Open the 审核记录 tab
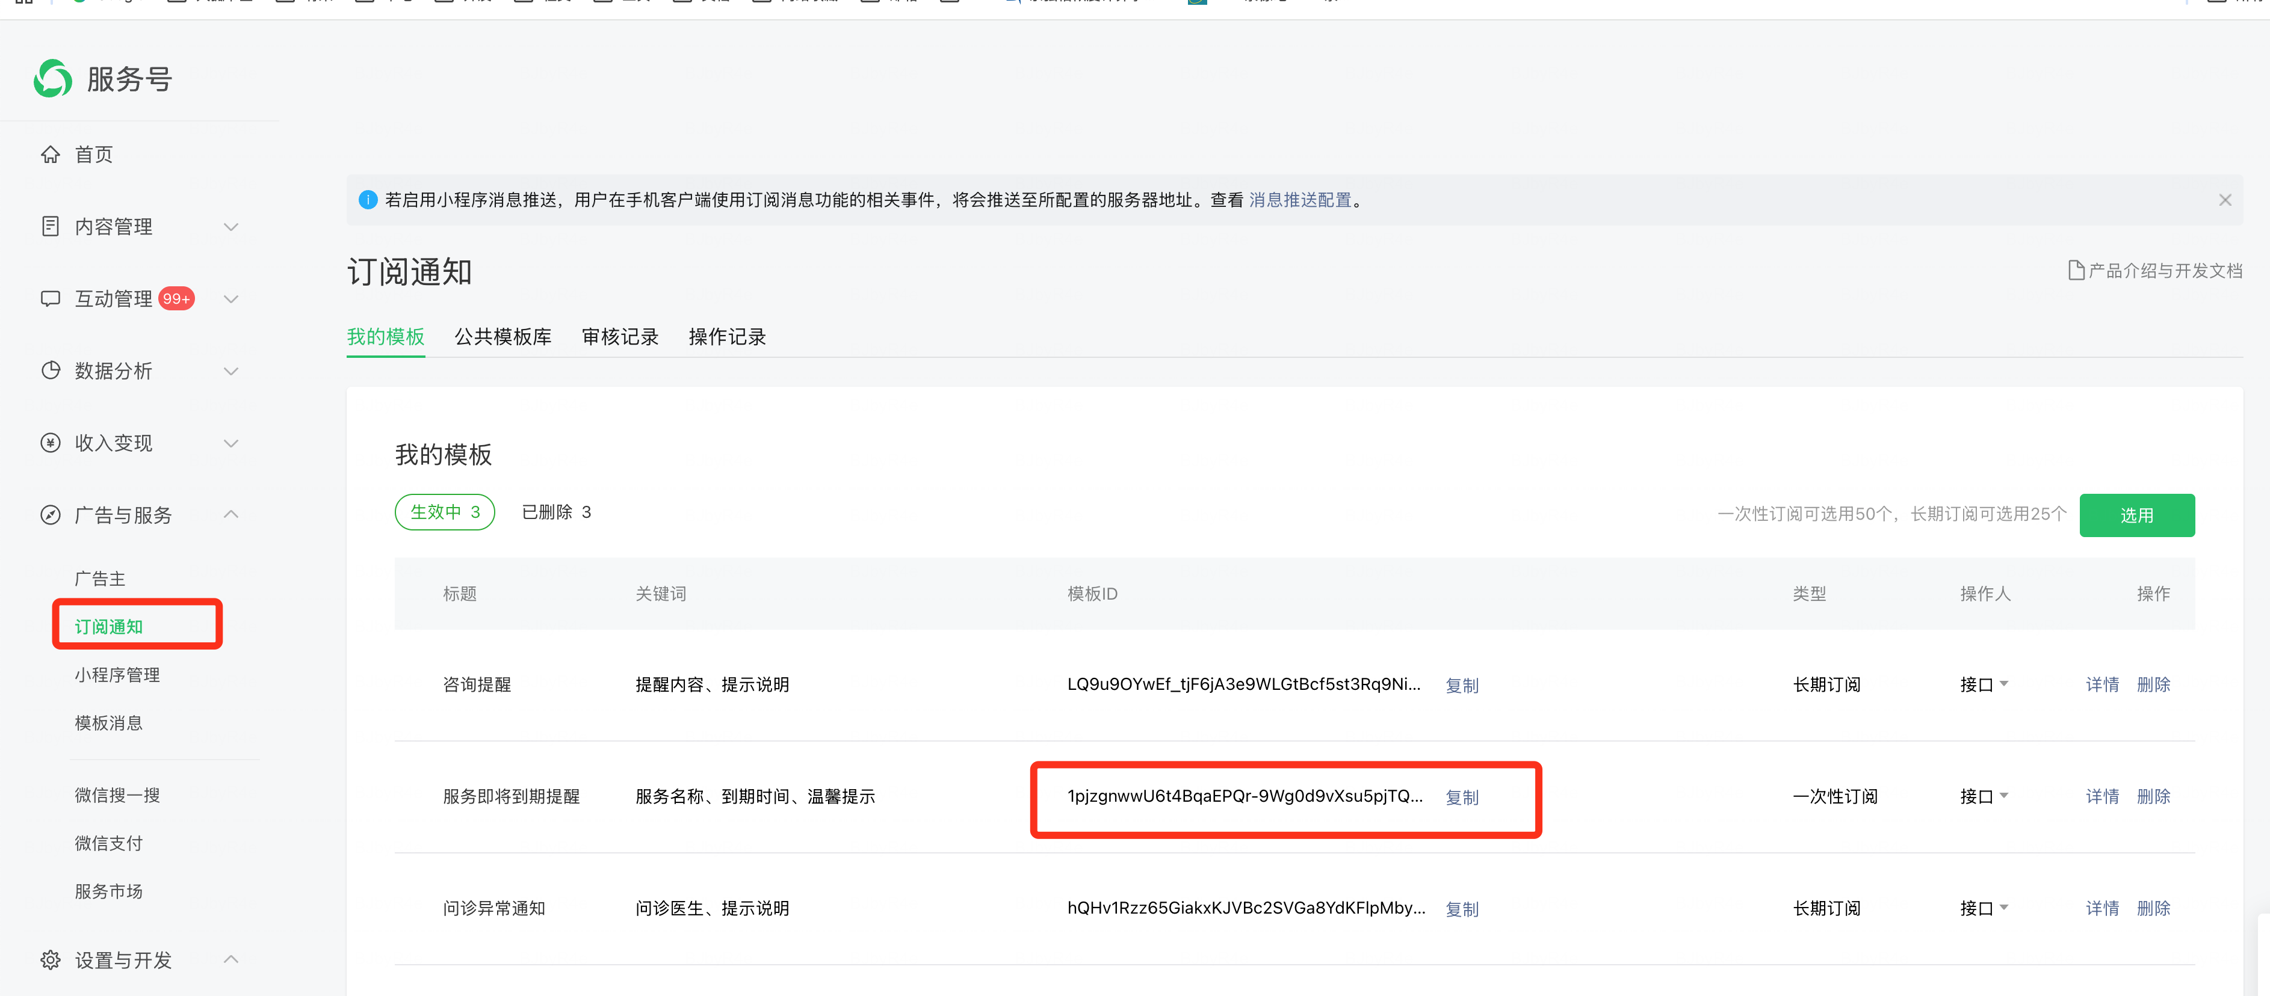Viewport: 2270px width, 996px height. [x=619, y=336]
